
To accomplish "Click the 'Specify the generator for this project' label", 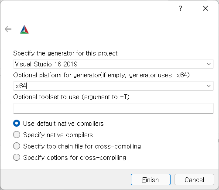I will click(65, 53).
